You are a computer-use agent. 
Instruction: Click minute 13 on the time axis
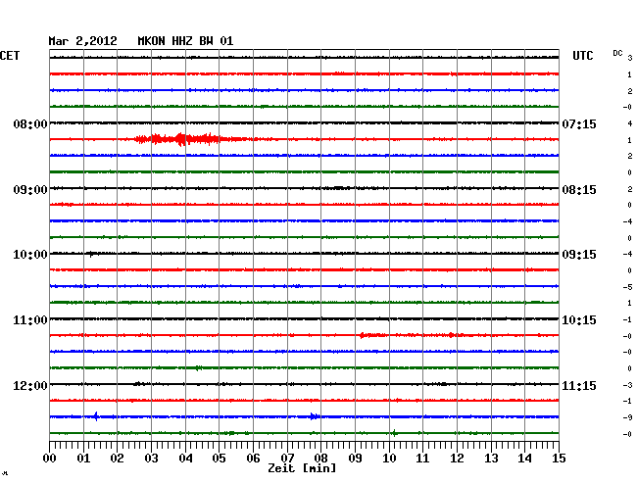(x=491, y=458)
